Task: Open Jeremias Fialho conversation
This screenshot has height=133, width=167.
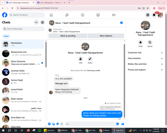Action: tap(22, 72)
